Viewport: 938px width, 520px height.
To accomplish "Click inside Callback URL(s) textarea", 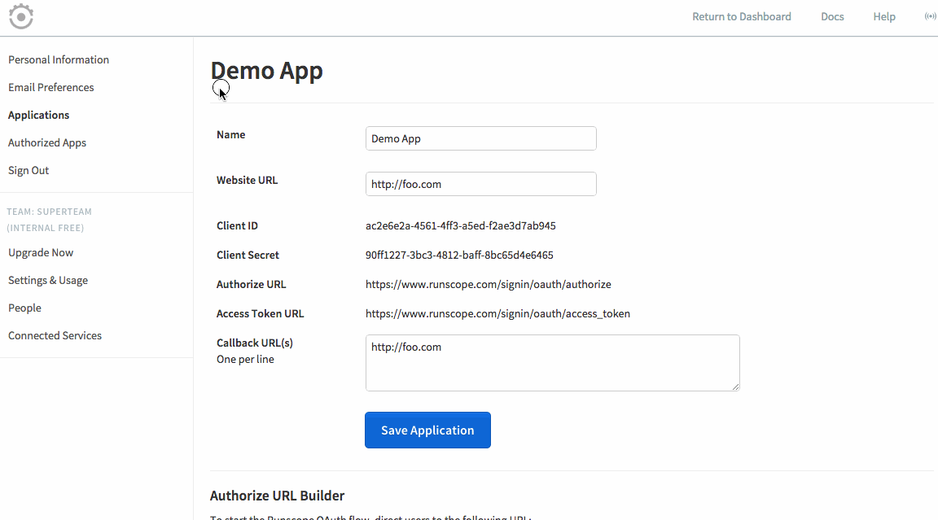I will pyautogui.click(x=553, y=363).
